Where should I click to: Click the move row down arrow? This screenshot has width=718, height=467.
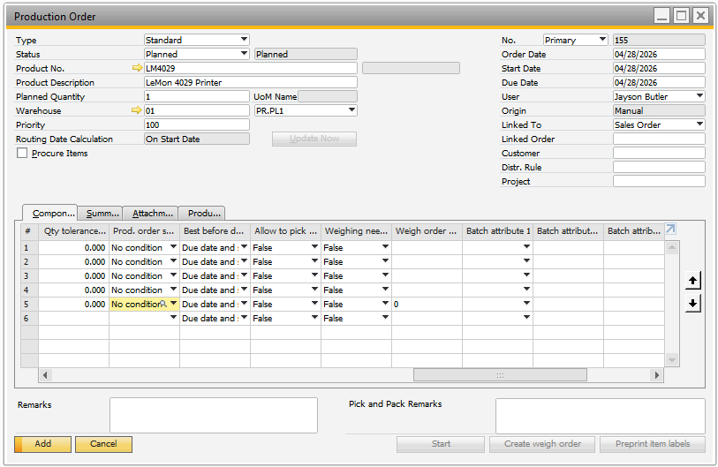coord(693,304)
